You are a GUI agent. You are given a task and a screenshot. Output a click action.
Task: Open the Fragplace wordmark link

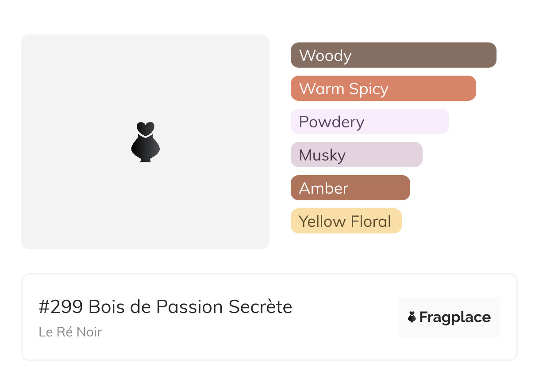pos(455,317)
